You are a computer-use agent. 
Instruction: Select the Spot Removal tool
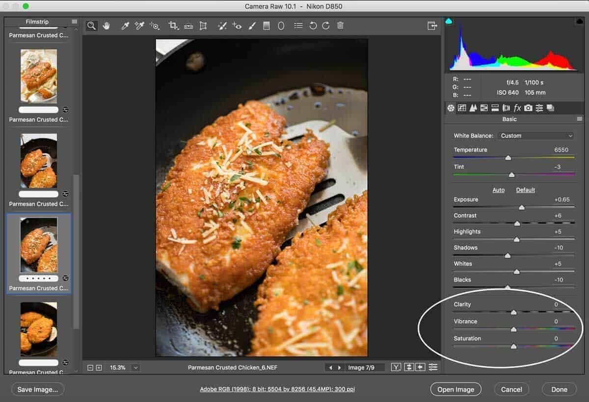[222, 26]
